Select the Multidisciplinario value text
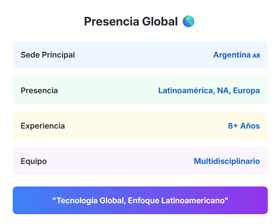Viewport: 278px width, 224px height. click(227, 161)
